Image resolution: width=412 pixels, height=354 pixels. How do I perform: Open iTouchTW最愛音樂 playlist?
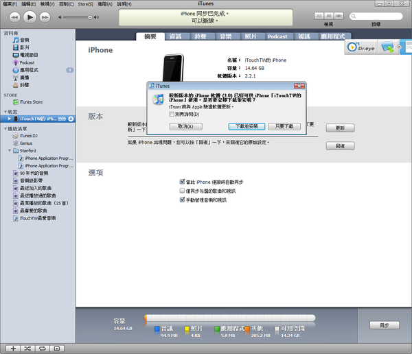38,218
